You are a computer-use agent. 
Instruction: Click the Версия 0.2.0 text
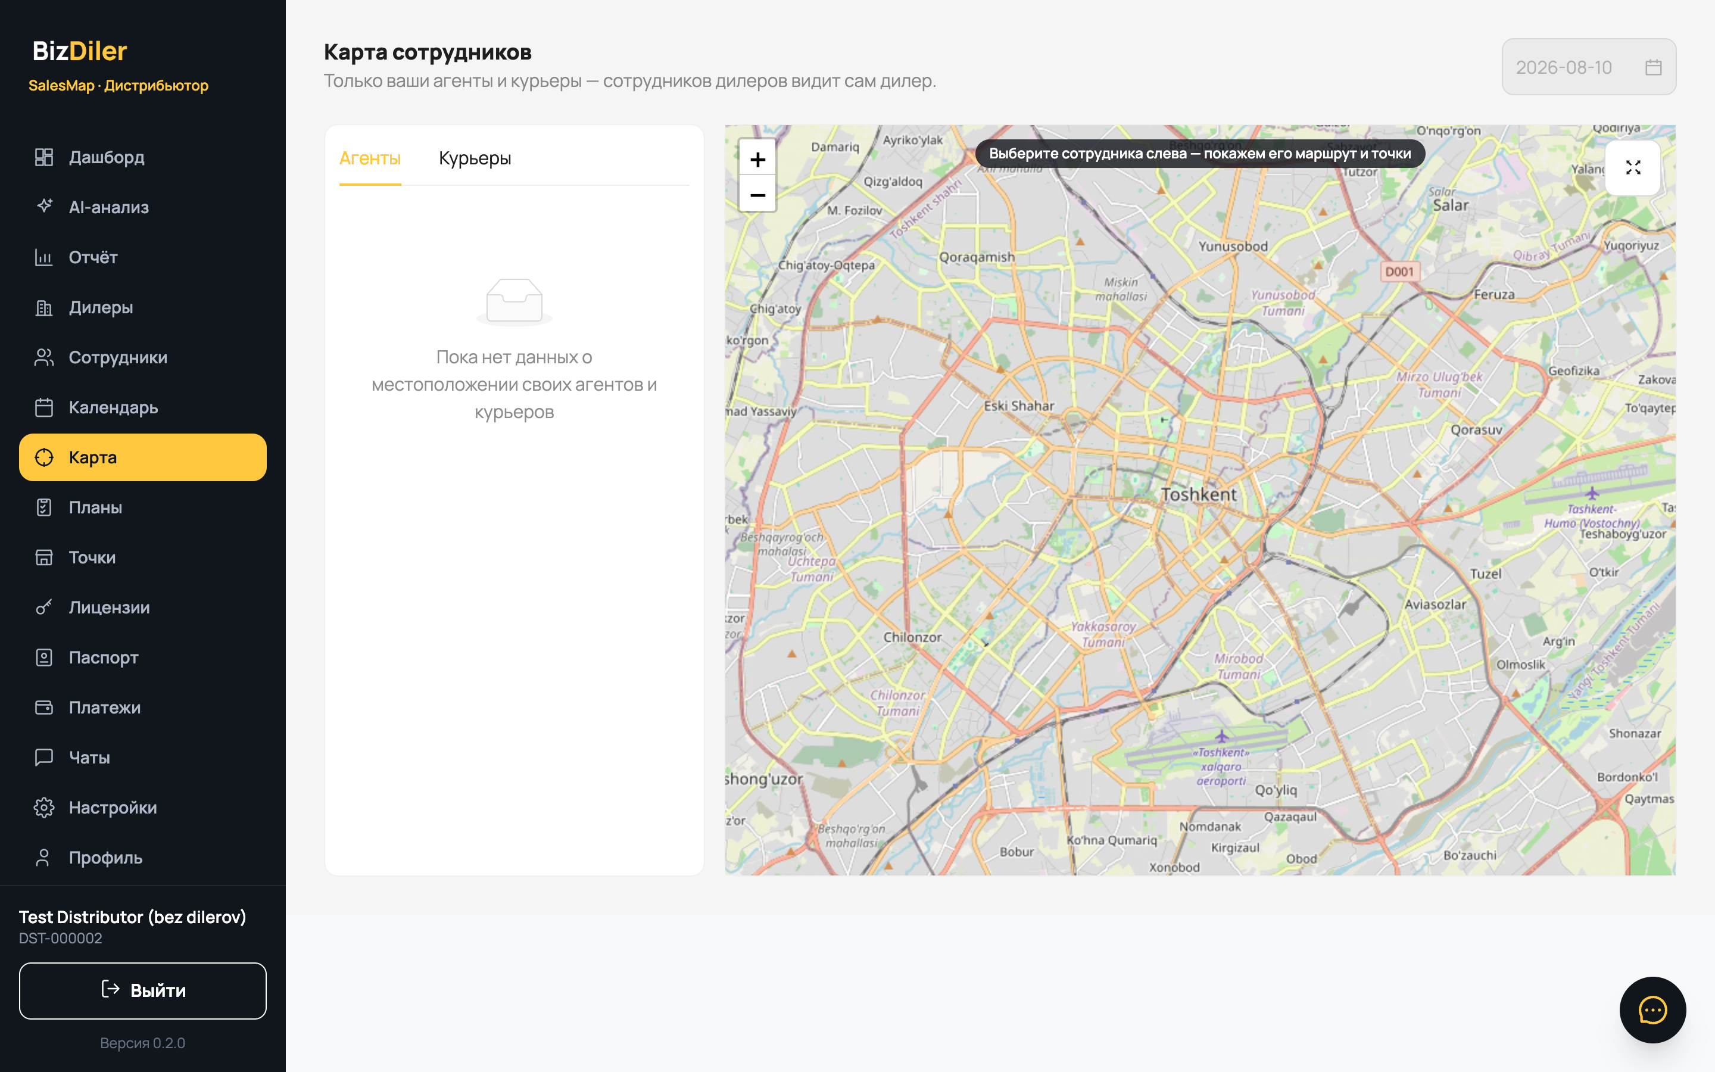[142, 1043]
